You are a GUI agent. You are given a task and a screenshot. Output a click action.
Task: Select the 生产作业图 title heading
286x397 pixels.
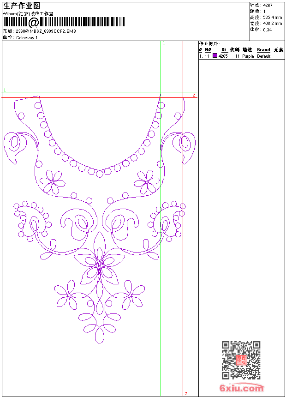pyautogui.click(x=22, y=6)
